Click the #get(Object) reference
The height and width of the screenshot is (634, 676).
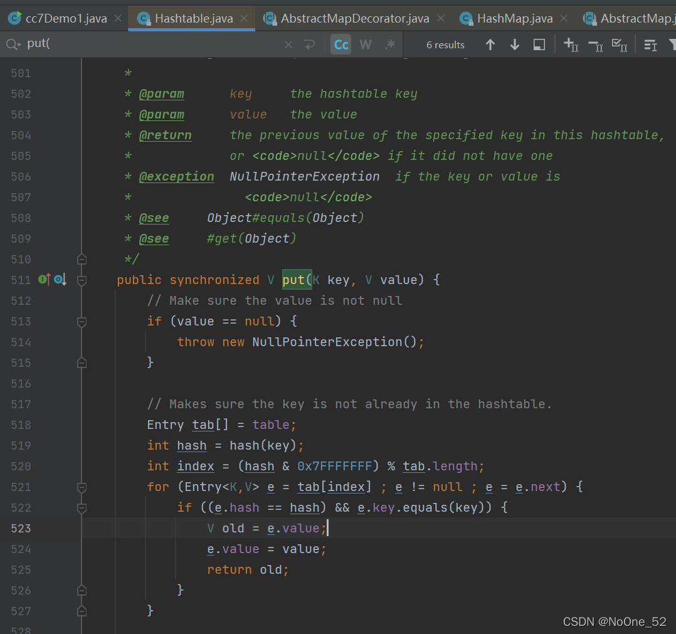pos(251,239)
